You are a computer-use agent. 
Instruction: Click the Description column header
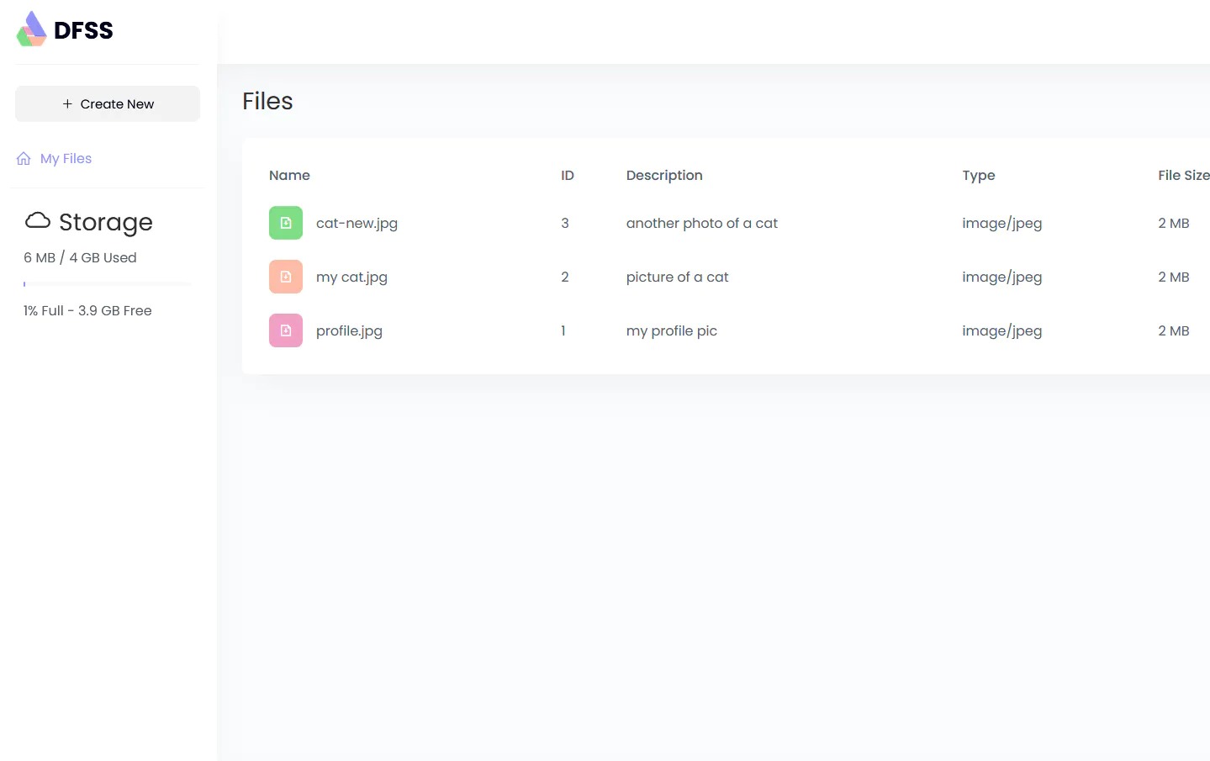(664, 175)
